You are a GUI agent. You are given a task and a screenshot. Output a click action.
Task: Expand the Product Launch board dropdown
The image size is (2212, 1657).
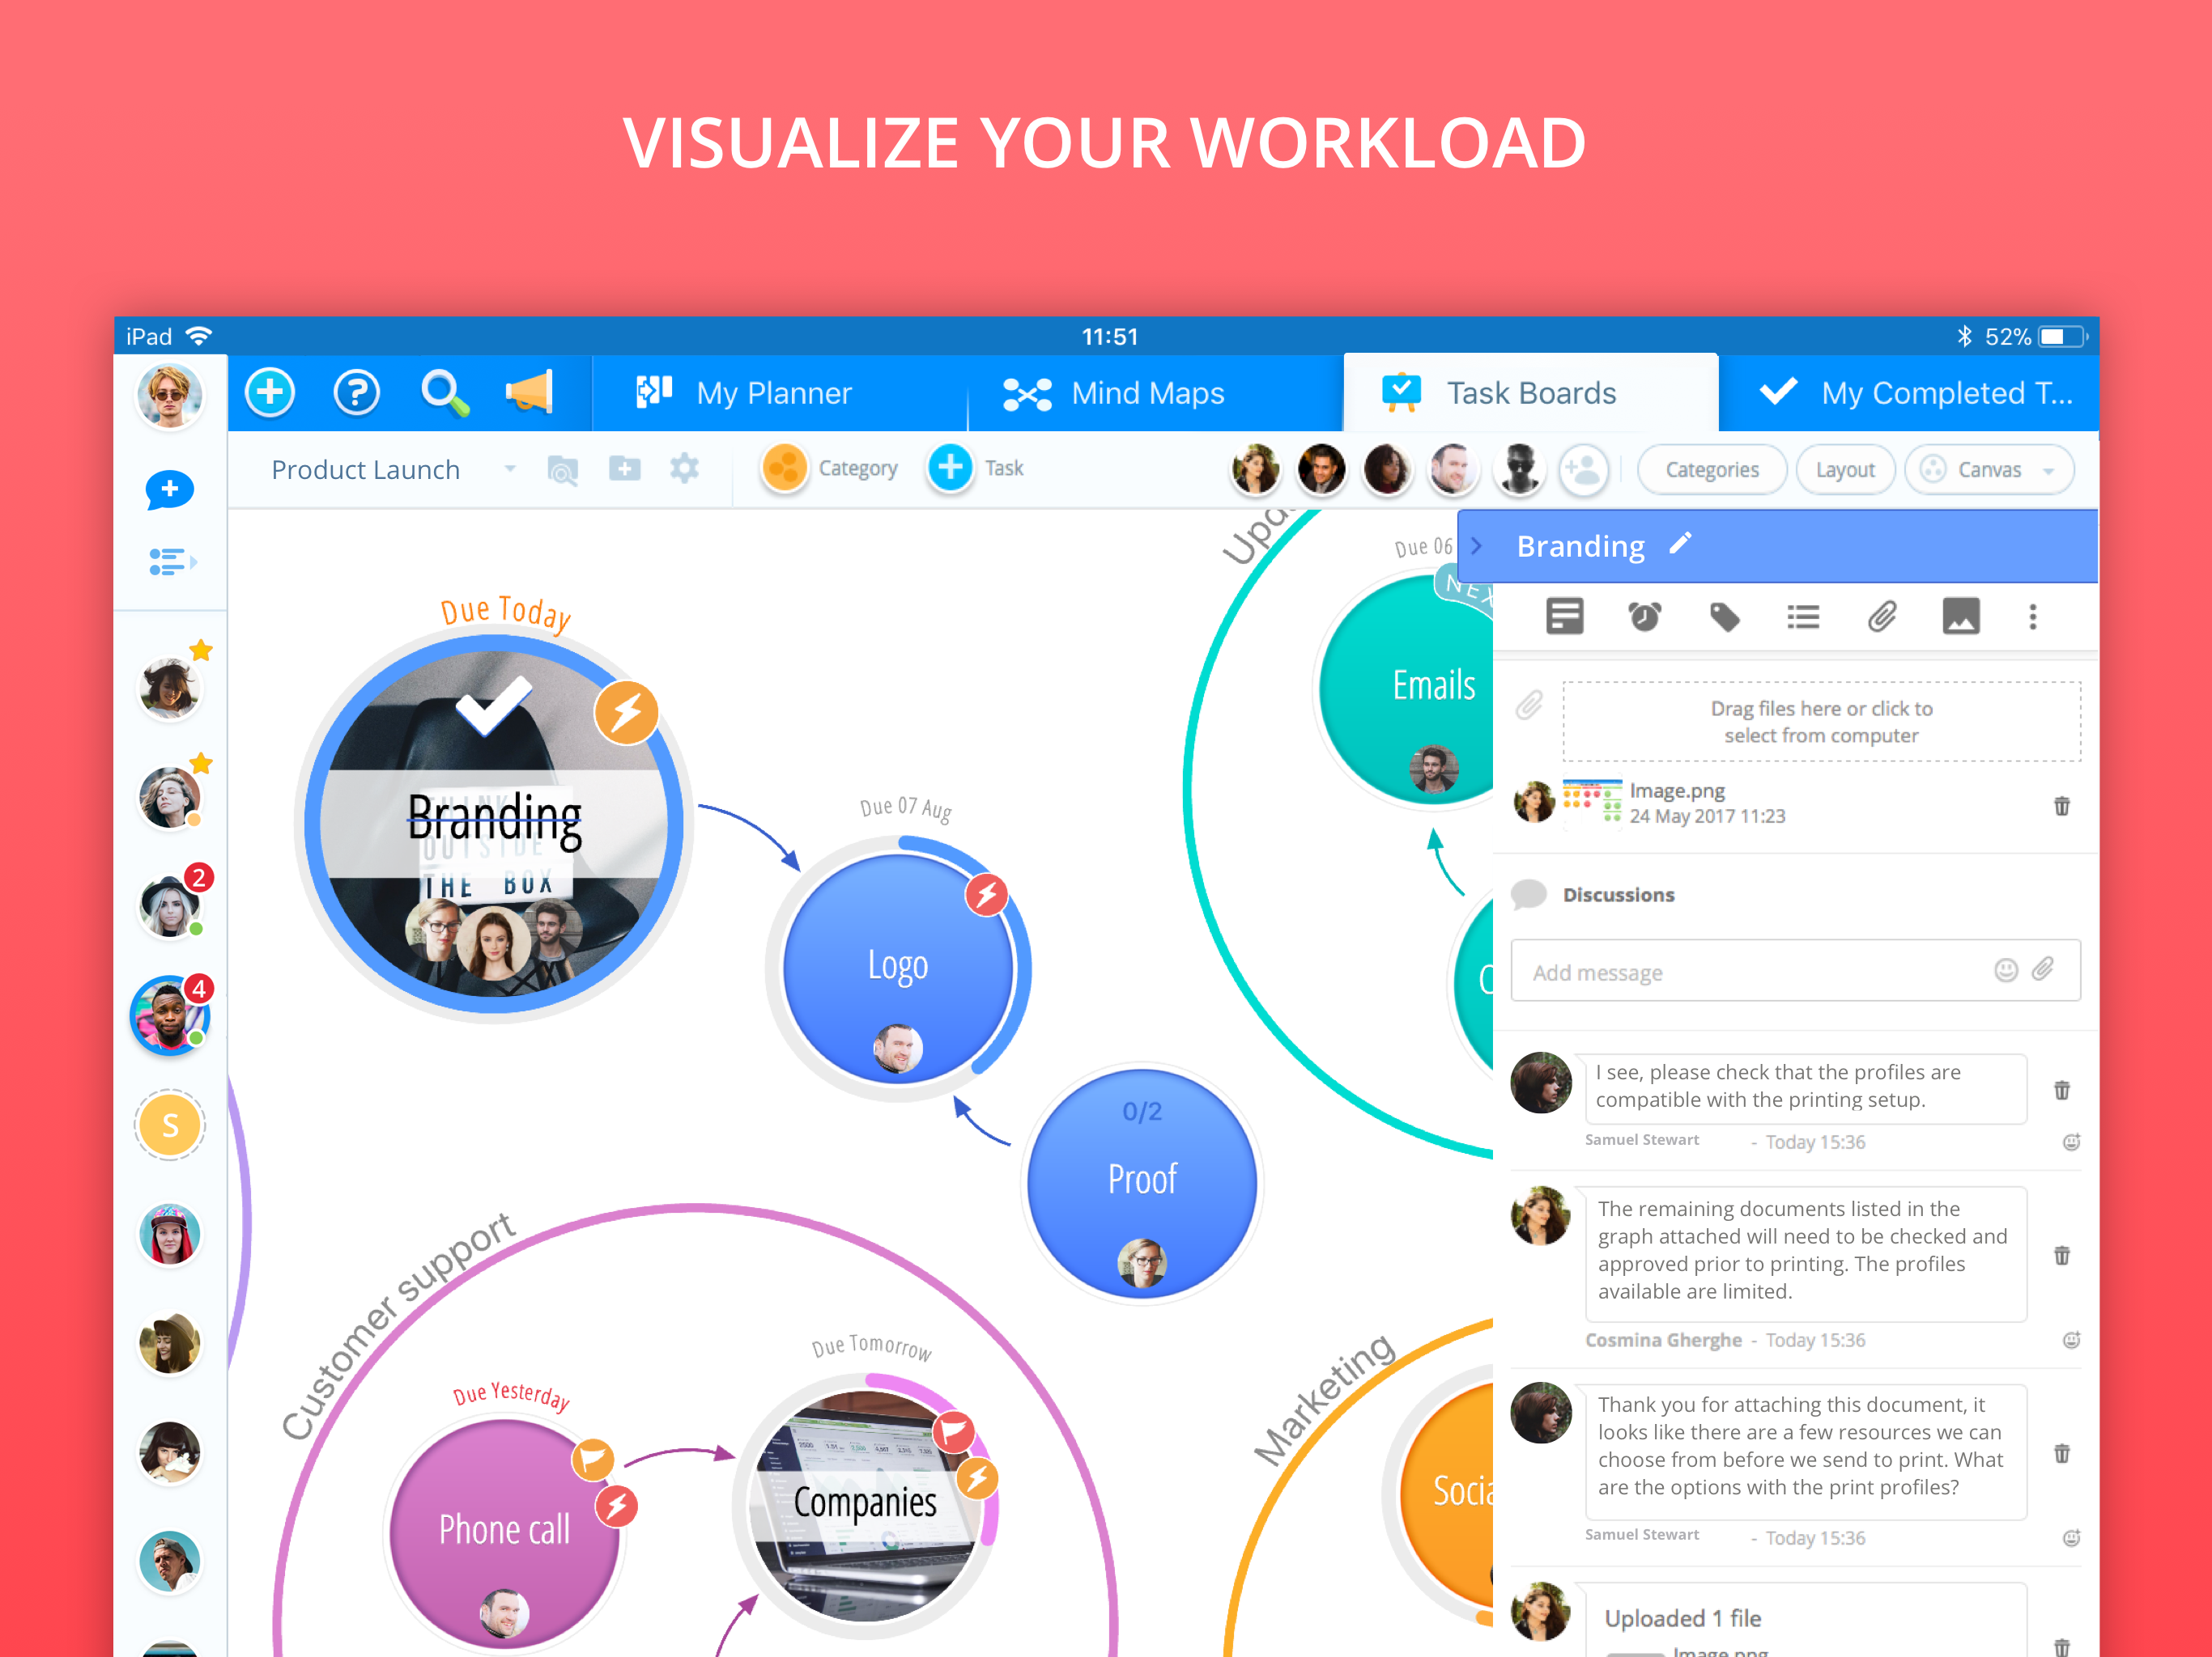click(510, 468)
